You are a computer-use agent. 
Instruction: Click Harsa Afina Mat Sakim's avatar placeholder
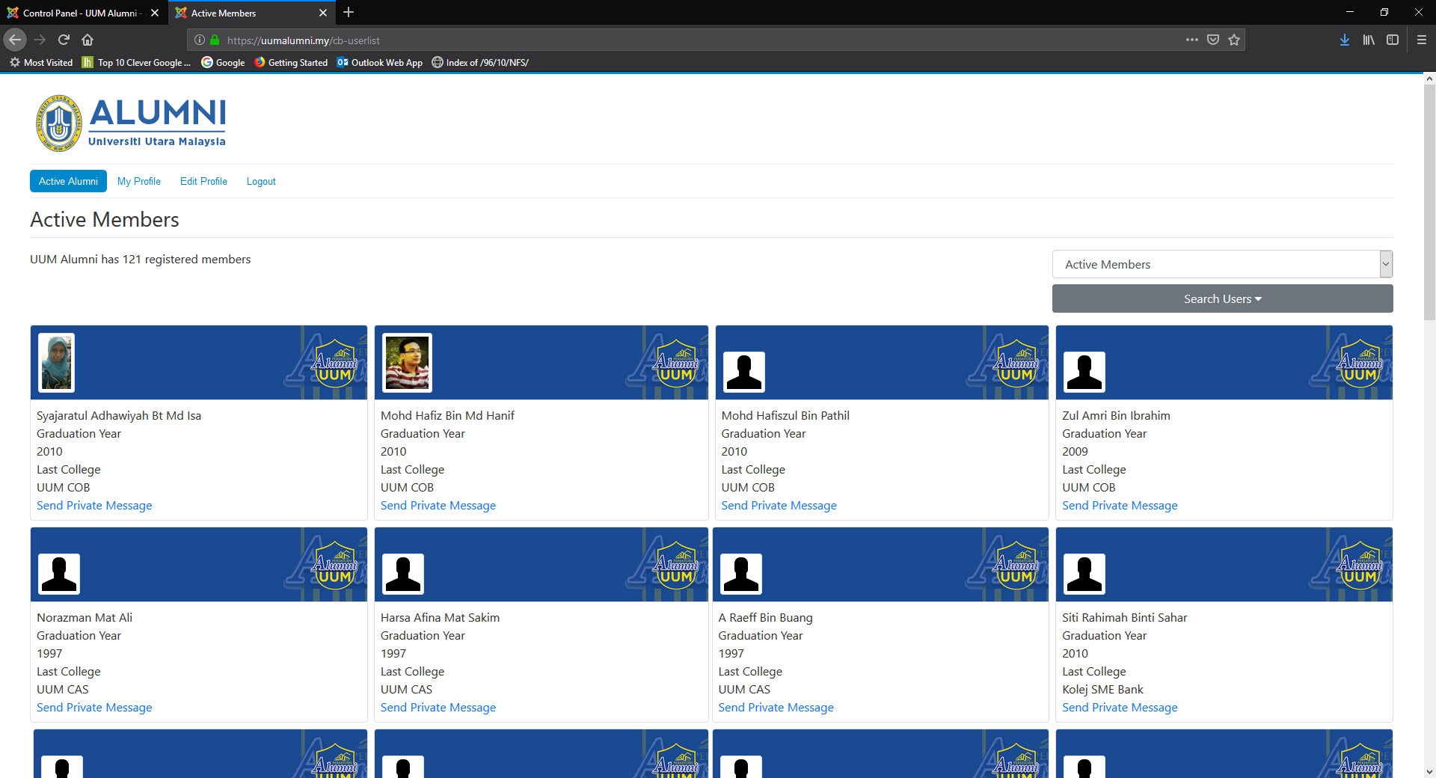click(403, 574)
